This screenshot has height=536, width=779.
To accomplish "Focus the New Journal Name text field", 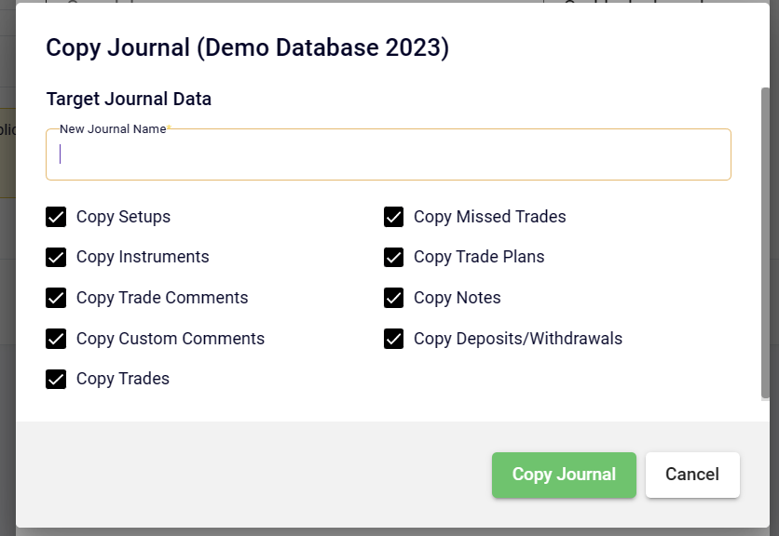I will click(389, 154).
